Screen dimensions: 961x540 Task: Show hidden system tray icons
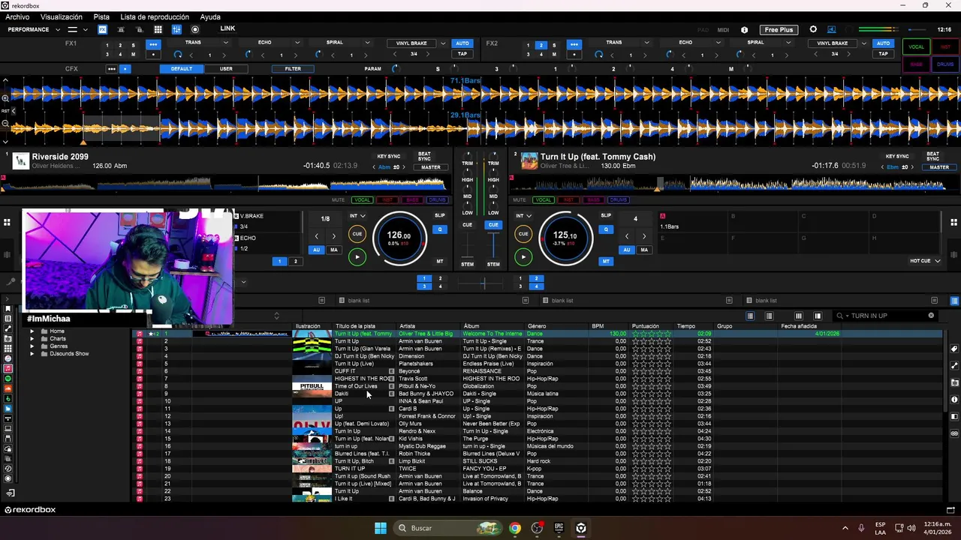pyautogui.click(x=845, y=528)
